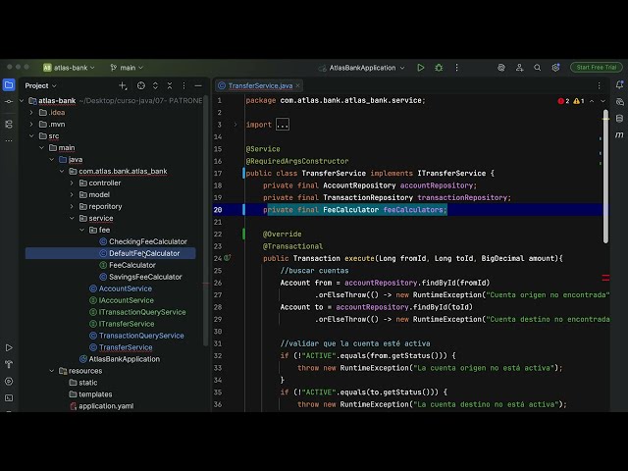Run AtlasBankApplication with the play button
The width and height of the screenshot is (628, 471).
click(x=421, y=68)
